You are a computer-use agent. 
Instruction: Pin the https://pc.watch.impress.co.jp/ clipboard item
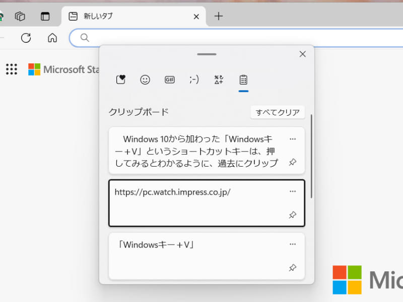tap(293, 215)
